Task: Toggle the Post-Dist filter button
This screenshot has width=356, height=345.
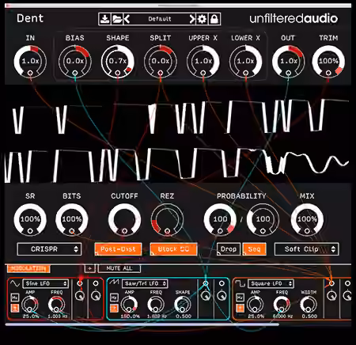Action: (x=118, y=249)
